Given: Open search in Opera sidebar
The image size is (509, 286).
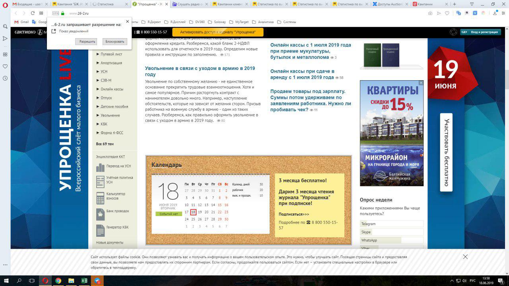Looking at the screenshot, I should click(5, 26).
